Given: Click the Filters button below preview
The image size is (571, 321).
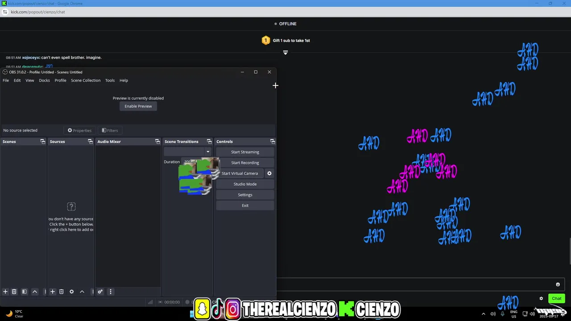Looking at the screenshot, I should click(110, 131).
